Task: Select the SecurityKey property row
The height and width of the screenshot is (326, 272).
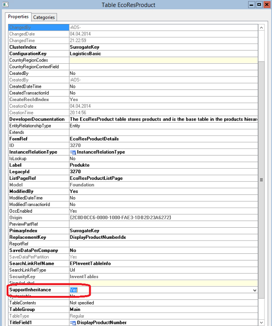Action: (x=133, y=277)
